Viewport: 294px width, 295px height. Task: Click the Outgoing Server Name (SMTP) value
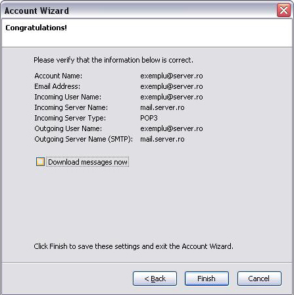click(x=162, y=139)
